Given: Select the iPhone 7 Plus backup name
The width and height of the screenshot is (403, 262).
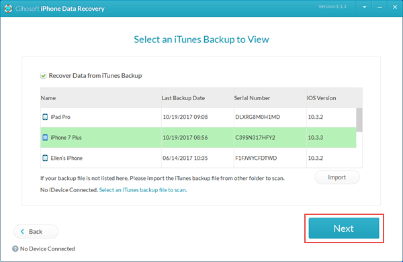Looking at the screenshot, I should (66, 138).
